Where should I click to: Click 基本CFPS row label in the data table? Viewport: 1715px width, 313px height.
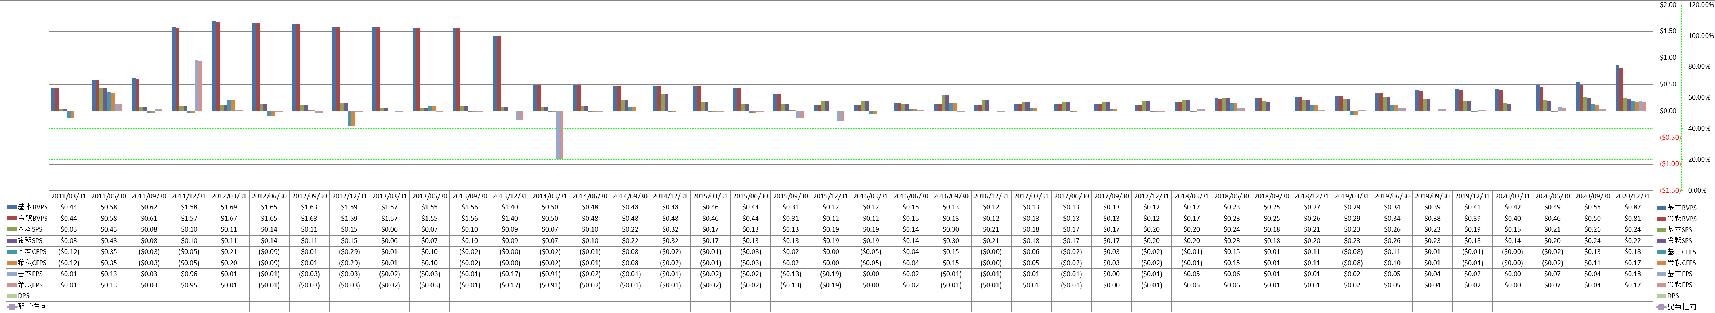pyautogui.click(x=32, y=252)
